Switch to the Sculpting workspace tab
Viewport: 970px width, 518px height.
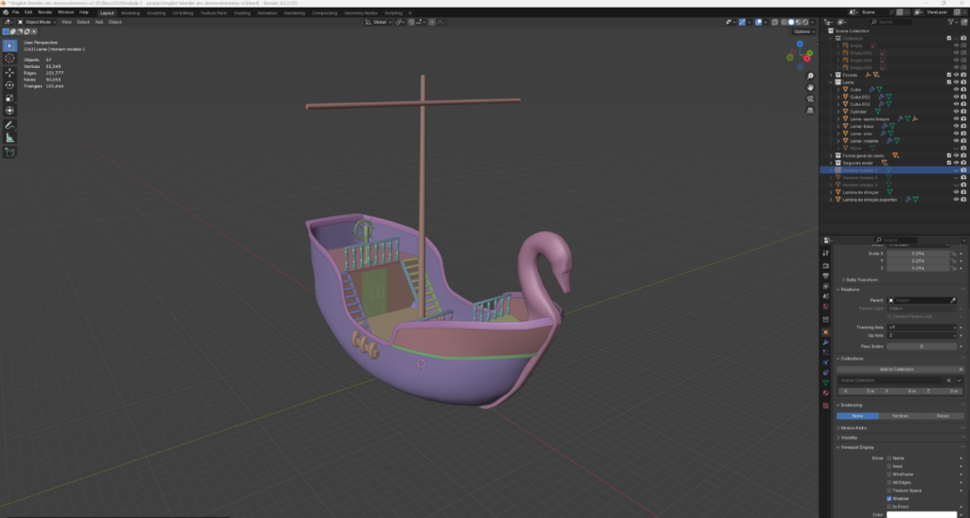tap(156, 12)
